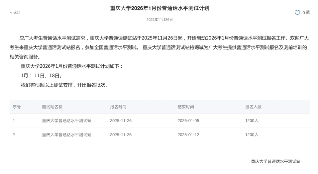This screenshot has width=318, height=174.
Task: Click the 结束时间 column header
Action: (186, 107)
